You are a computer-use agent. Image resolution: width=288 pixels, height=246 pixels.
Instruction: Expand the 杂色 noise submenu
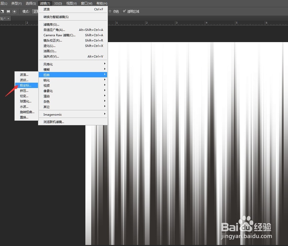tap(73, 102)
